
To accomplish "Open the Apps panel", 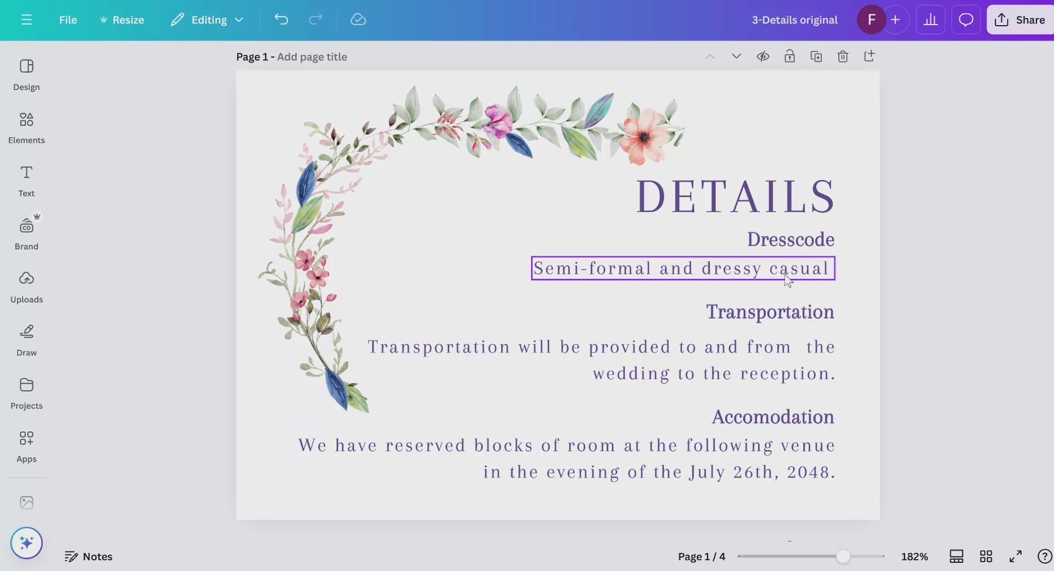I will pyautogui.click(x=26, y=446).
